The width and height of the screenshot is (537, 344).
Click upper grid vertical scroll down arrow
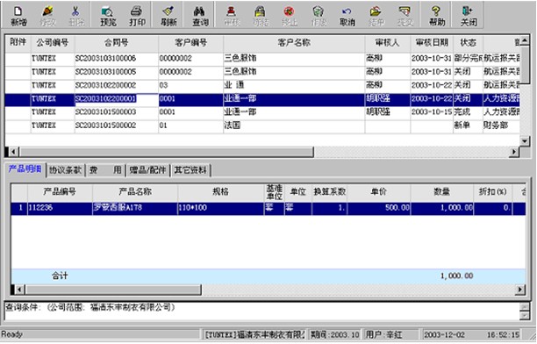[525, 140]
